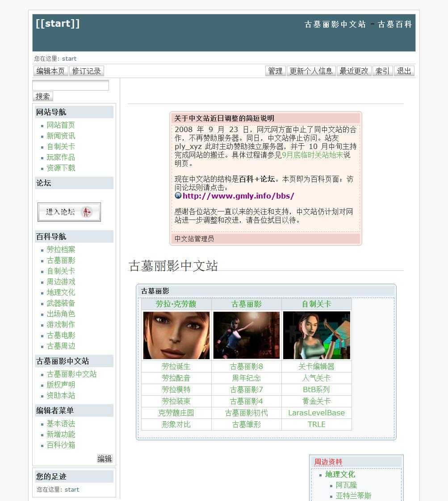Click the 管理 admin button

coord(275,71)
